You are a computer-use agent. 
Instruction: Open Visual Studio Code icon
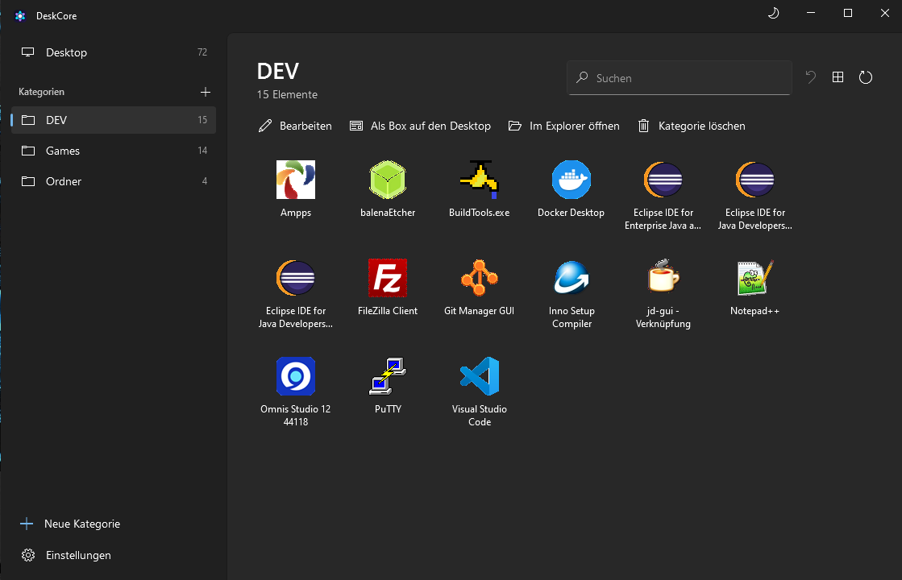click(x=479, y=376)
